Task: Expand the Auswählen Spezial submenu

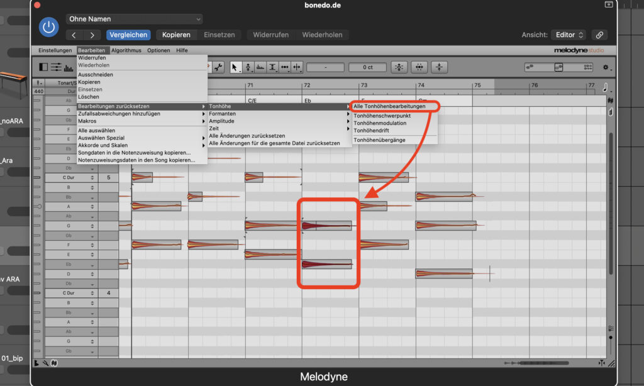Action: [142, 138]
